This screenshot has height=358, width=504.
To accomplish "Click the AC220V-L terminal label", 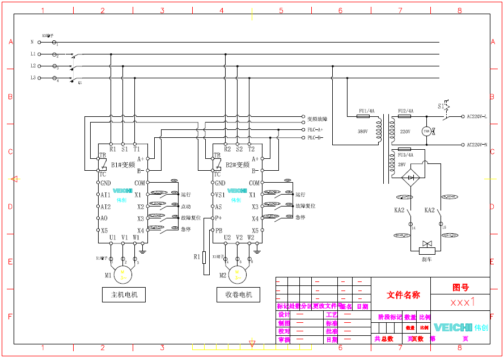I will (477, 117).
